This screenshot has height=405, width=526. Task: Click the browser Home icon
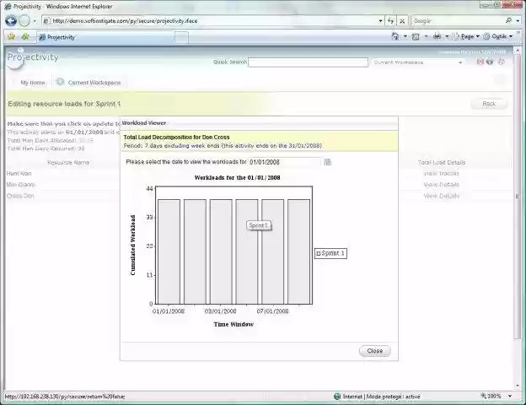(x=395, y=36)
